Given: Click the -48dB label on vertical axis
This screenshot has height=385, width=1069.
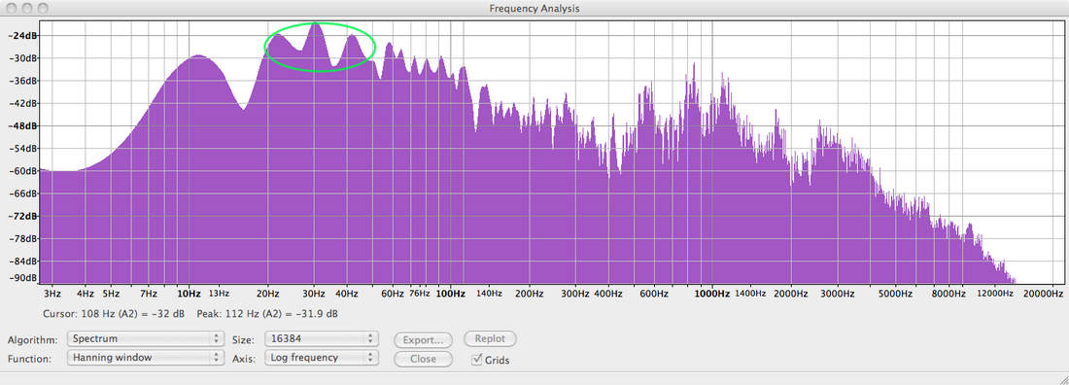Looking at the screenshot, I should pyautogui.click(x=23, y=126).
